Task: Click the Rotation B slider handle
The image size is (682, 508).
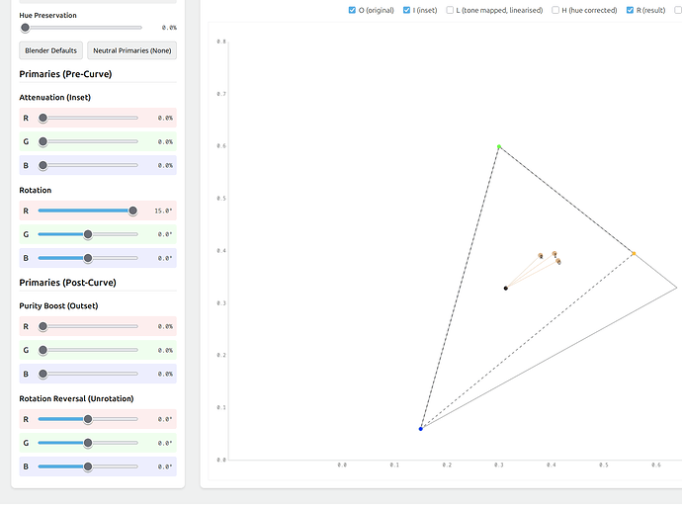Action: 88,258
